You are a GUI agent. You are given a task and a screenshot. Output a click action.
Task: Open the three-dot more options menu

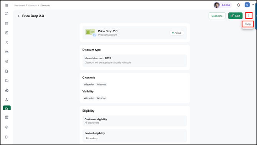click(249, 16)
